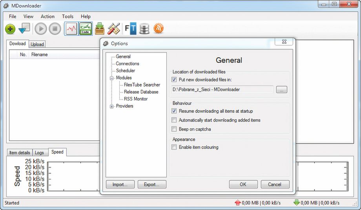The height and width of the screenshot is (210, 361).
Task: Click the green download arrow status icon
Action: [297, 203]
